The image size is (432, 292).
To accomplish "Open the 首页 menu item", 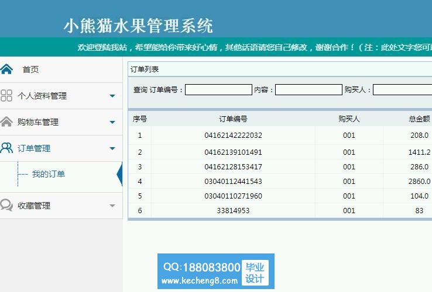I will (30, 69).
